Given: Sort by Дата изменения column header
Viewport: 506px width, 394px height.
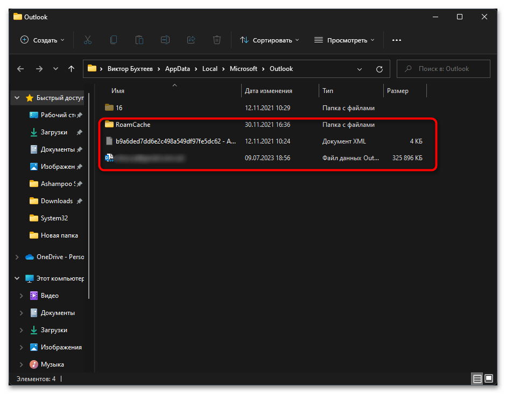Looking at the screenshot, I should pyautogui.click(x=280, y=91).
